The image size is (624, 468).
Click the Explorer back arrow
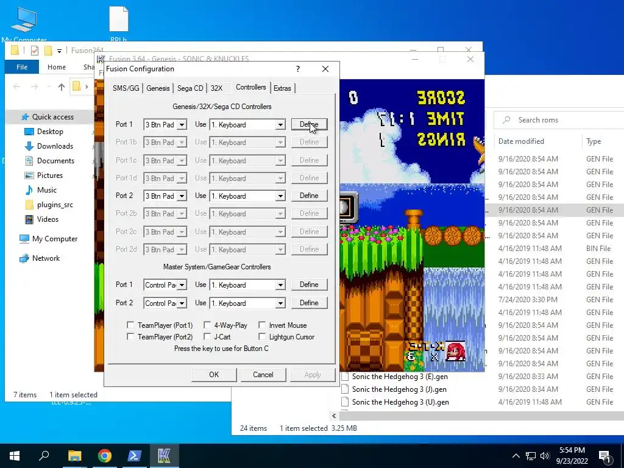click(x=16, y=87)
